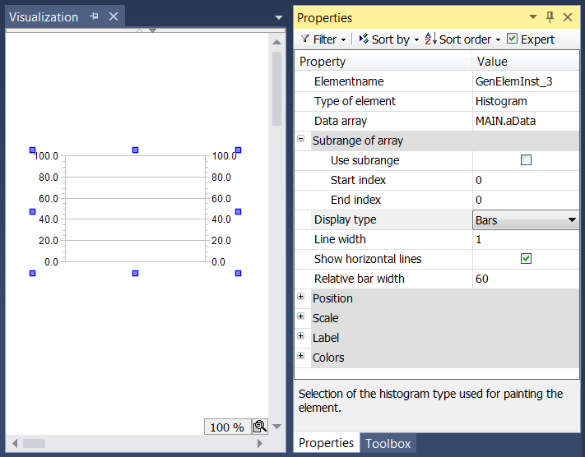Click the bottom-center selection handle of histogram
This screenshot has width=585, height=457.
pos(136,273)
